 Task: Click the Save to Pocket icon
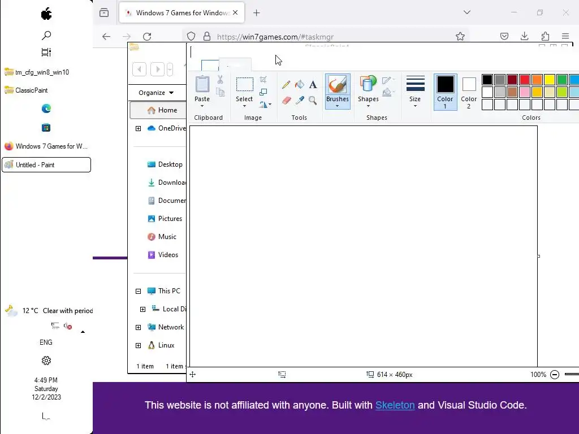504,36
